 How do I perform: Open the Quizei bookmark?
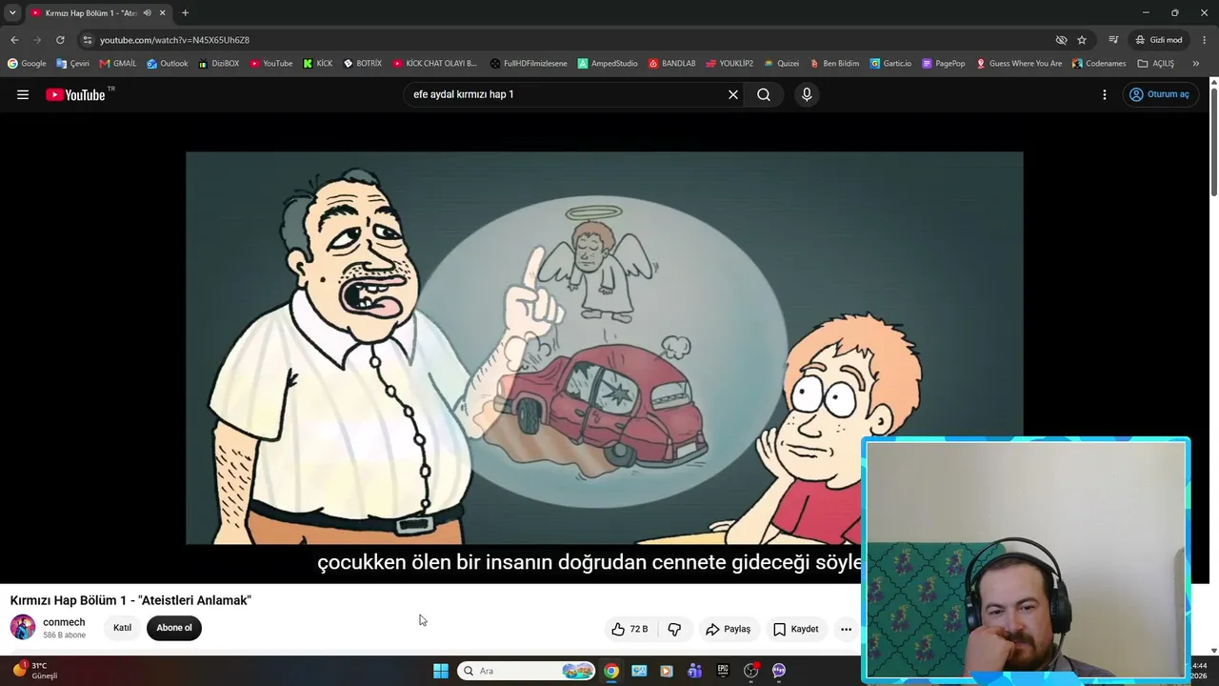point(782,64)
